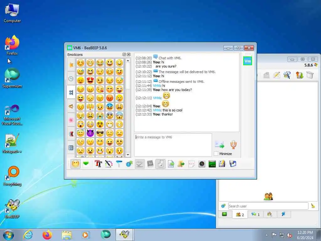The height and width of the screenshot is (241, 321).
Task: Switch to the users tab showing 2
Action: click(x=240, y=215)
